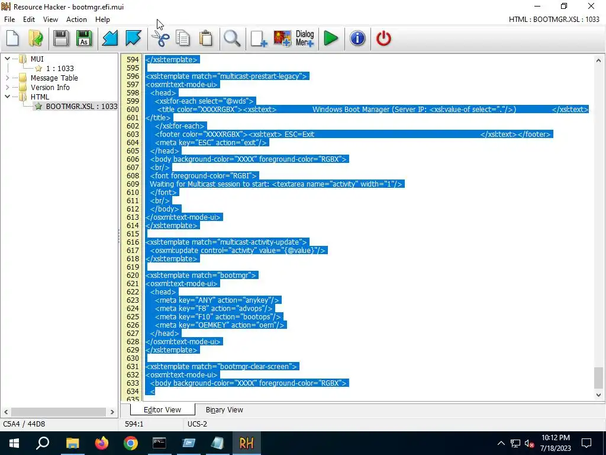
Task: Open the Action menu
Action: [76, 20]
